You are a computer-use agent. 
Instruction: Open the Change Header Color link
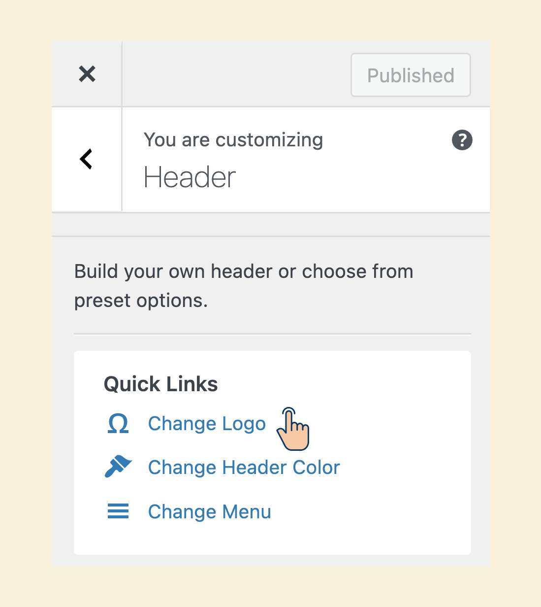click(x=244, y=468)
